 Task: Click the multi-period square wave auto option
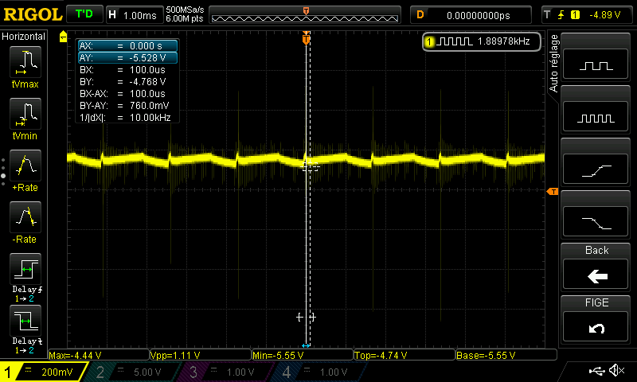[x=596, y=118]
